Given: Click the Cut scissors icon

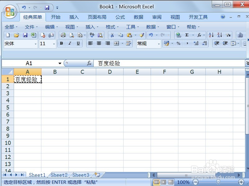Looking at the screenshot, I should pos(112,35).
